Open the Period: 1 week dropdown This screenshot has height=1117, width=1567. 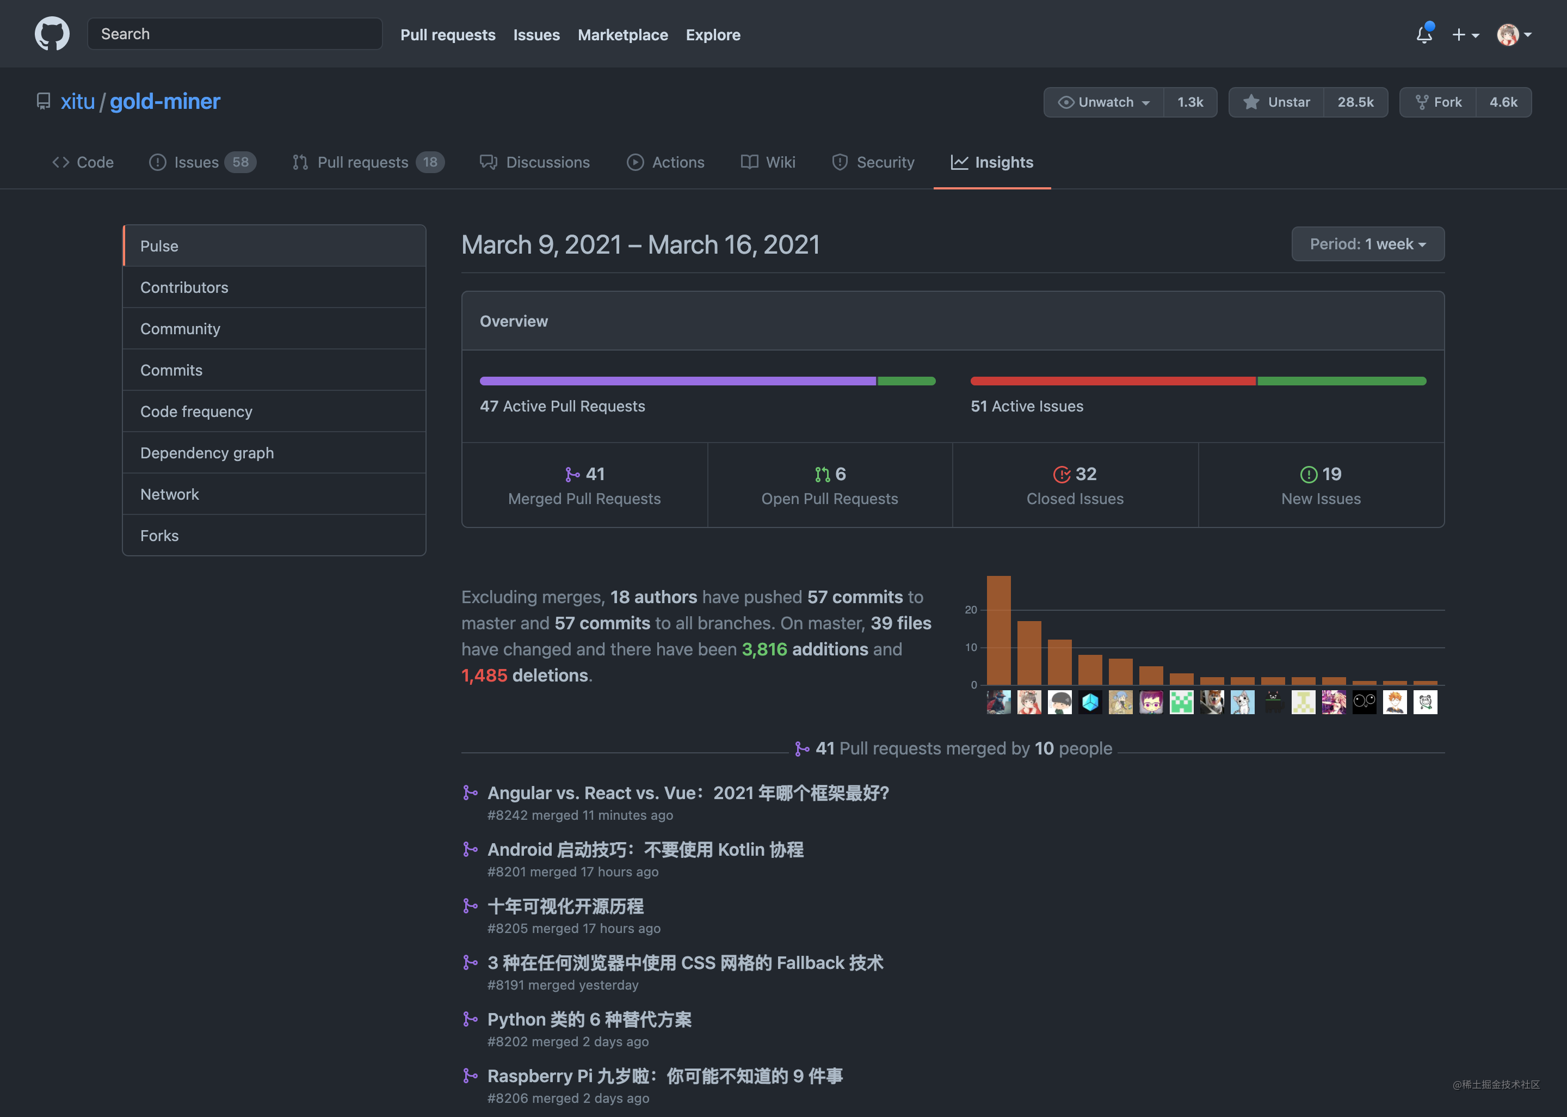1368,244
